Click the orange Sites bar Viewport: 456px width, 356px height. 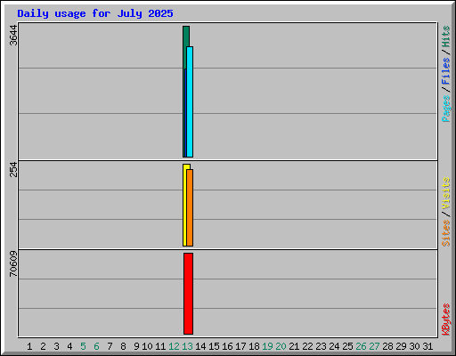[x=190, y=207]
